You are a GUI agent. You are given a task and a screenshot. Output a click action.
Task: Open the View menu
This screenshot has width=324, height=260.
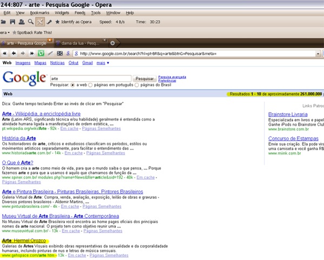coord(20,13)
